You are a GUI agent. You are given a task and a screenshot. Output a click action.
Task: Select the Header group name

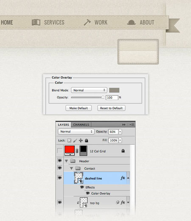tap(84, 161)
